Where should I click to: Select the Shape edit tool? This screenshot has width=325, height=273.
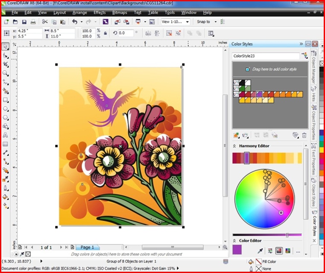pos(6,55)
